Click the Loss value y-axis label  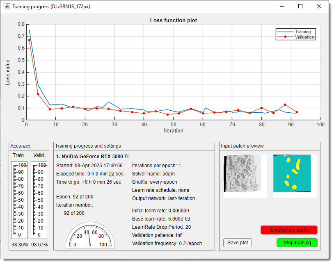pos(8,72)
